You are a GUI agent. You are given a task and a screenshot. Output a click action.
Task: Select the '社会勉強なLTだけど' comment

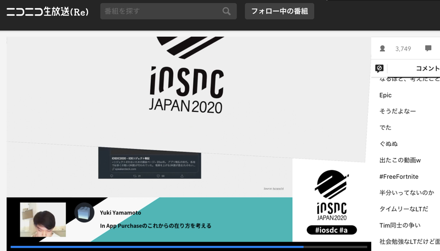tap(409, 242)
